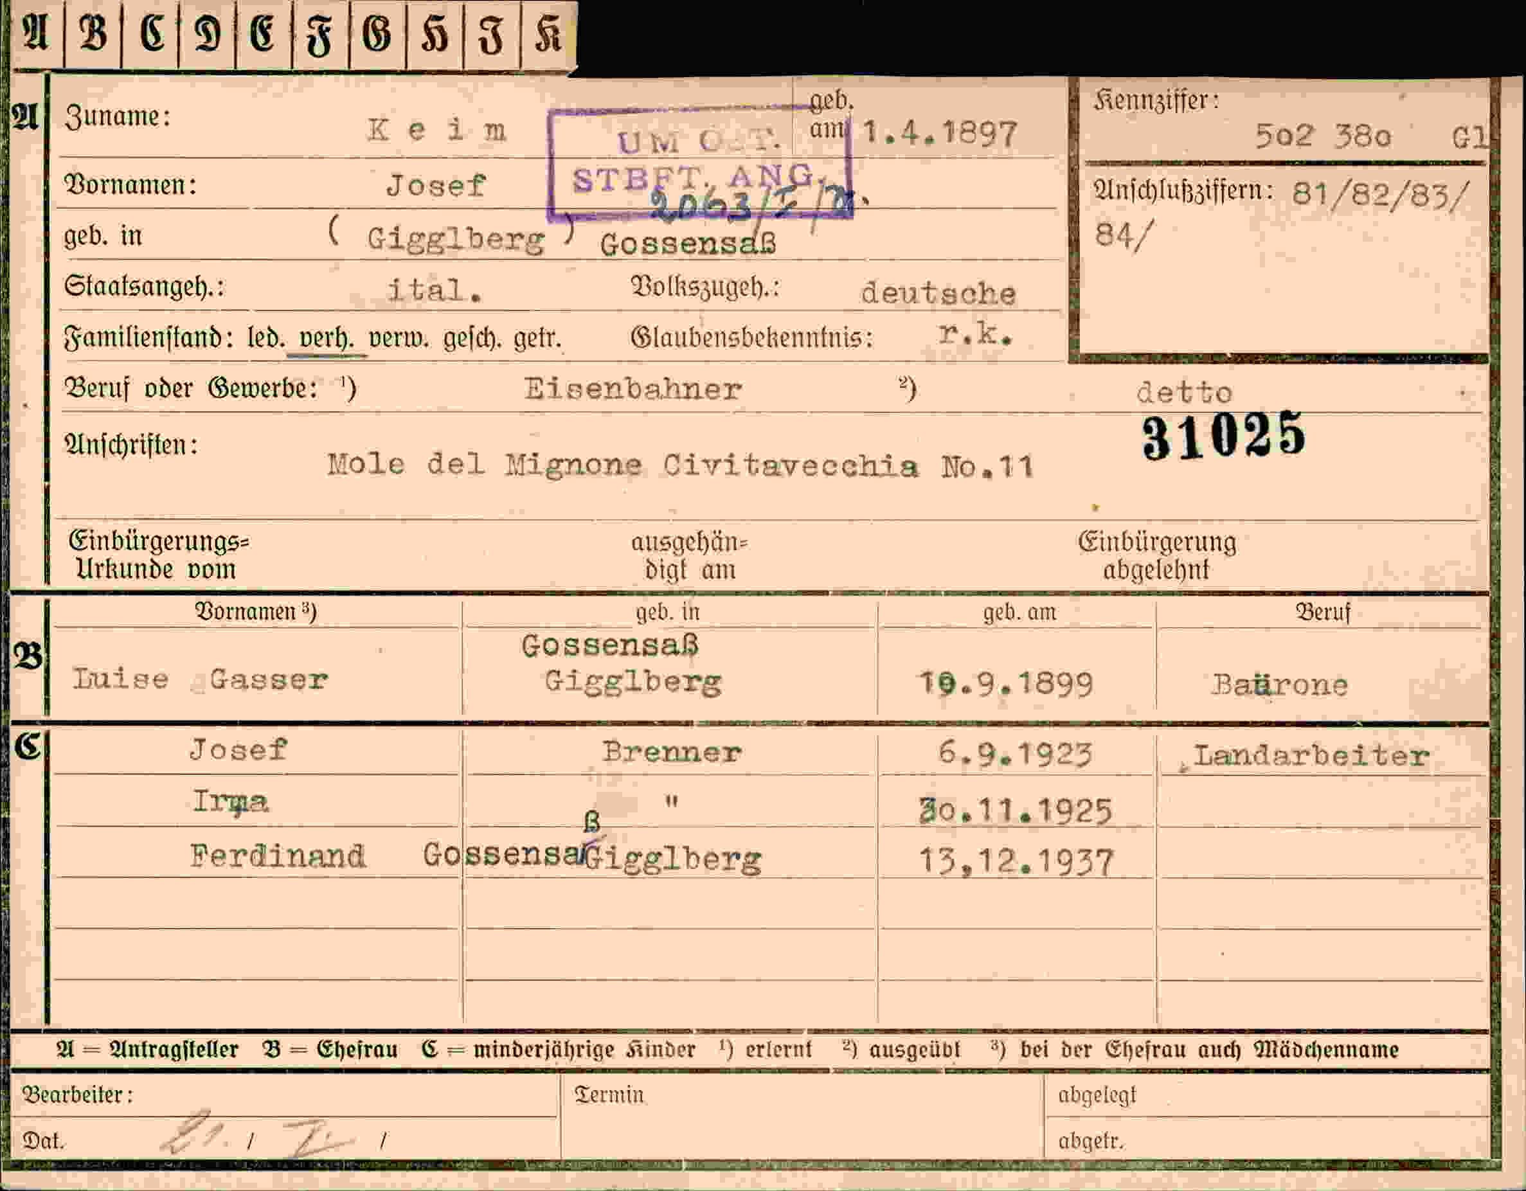Click label 'Einbürgerung abgelehnt'

[x=1156, y=556]
